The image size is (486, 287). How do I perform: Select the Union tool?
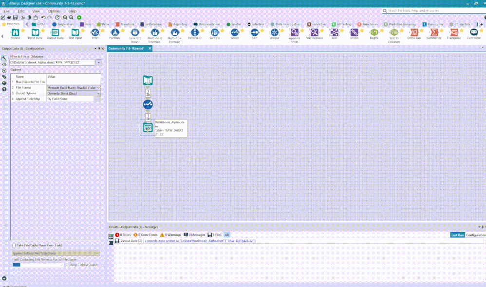[x=354, y=34]
